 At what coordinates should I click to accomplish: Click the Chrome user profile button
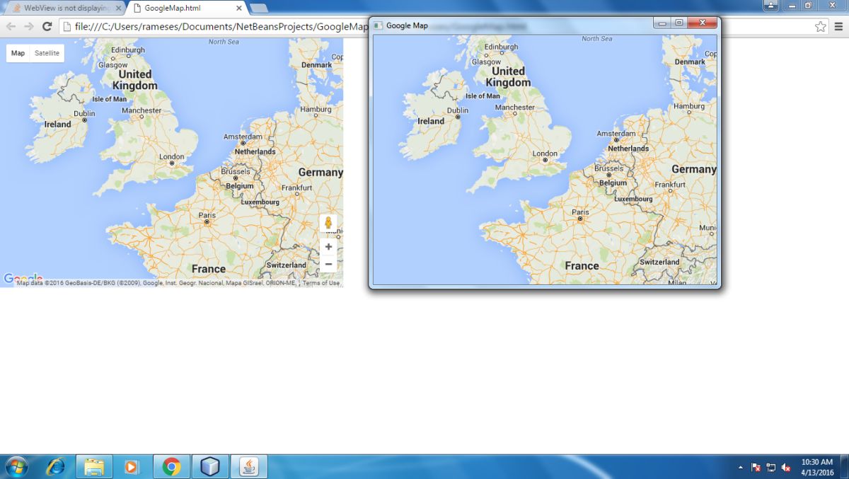point(771,5)
